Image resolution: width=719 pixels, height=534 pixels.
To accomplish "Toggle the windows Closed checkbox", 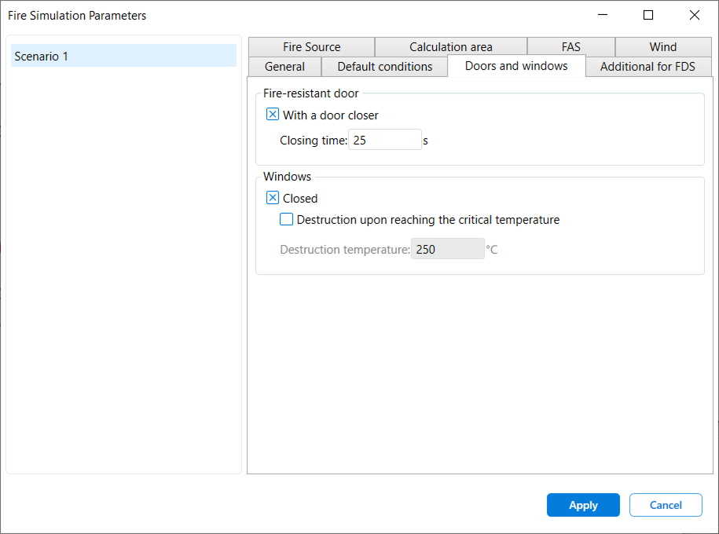I will (x=273, y=199).
